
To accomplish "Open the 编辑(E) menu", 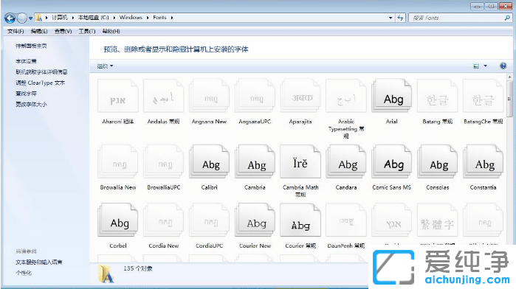I will click(x=39, y=31).
